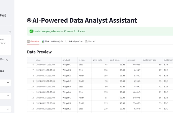Click the revenue column header
The height and width of the screenshot is (113, 173).
[134, 60]
